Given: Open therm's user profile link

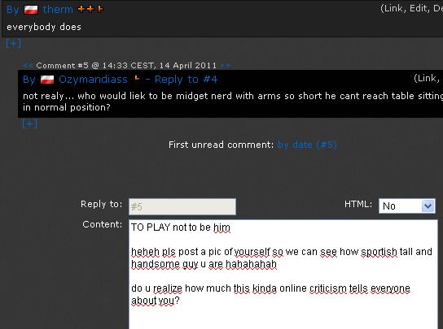Looking at the screenshot, I should pos(58,10).
